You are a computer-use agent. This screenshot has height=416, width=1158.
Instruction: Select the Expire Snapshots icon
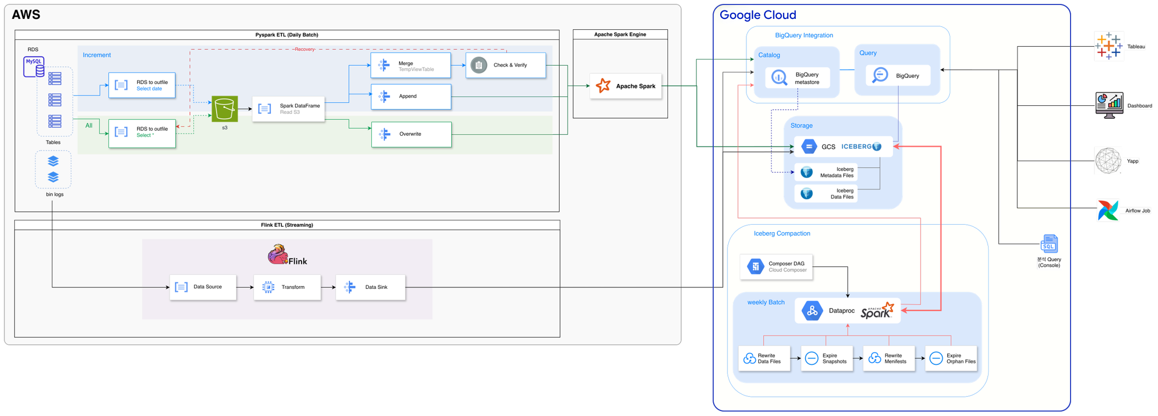[812, 358]
